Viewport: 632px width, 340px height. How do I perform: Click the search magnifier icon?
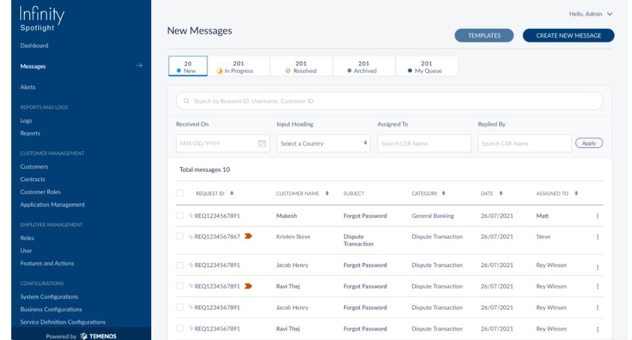186,101
